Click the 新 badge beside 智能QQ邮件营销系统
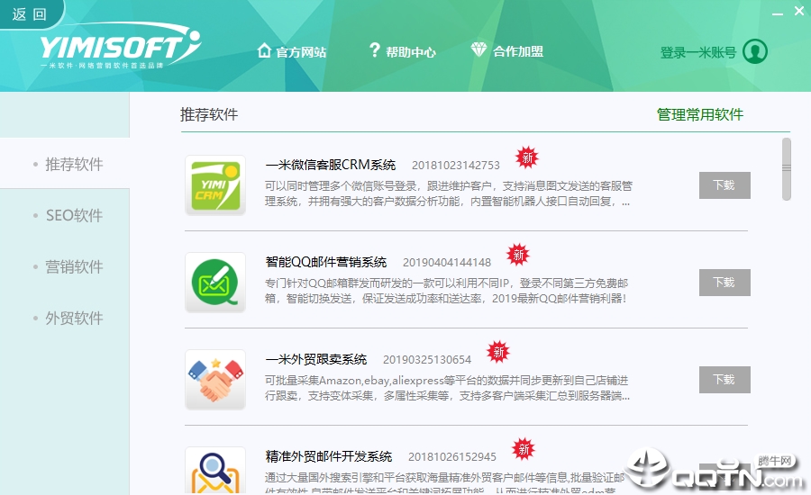The image size is (811, 495). tap(518, 255)
